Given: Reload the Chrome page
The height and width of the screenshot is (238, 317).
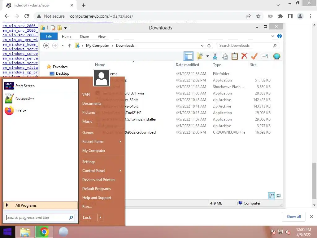Looking at the screenshot, I should tap(27, 16).
